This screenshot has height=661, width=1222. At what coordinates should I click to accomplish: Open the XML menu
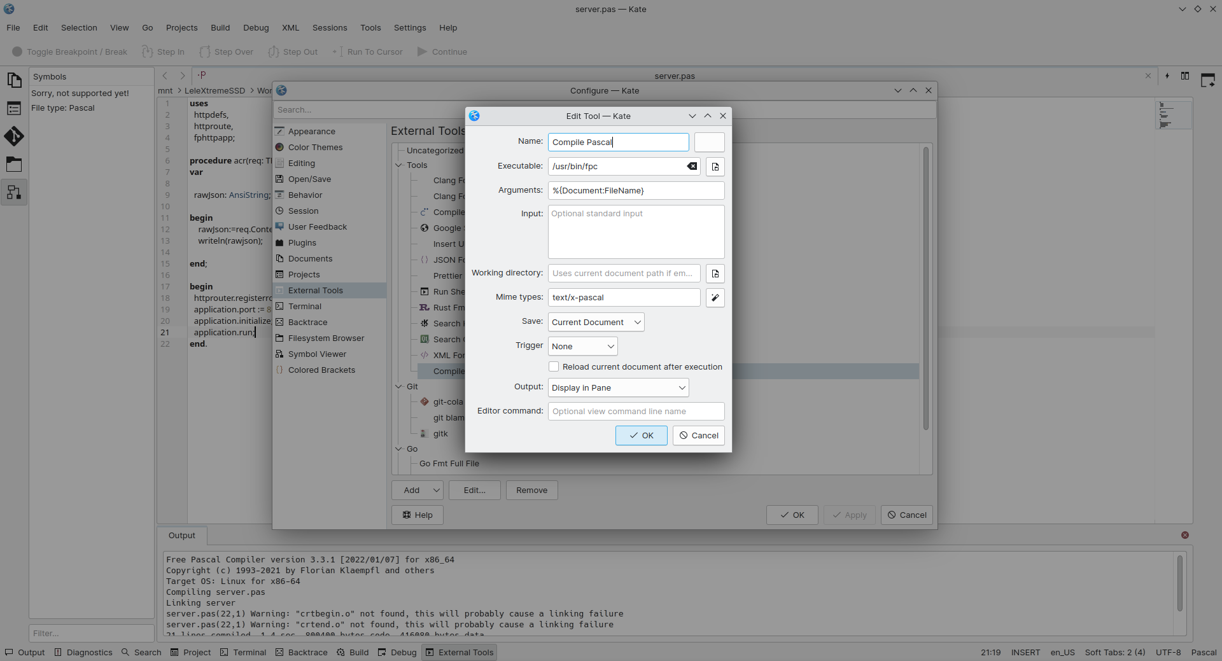coord(291,28)
